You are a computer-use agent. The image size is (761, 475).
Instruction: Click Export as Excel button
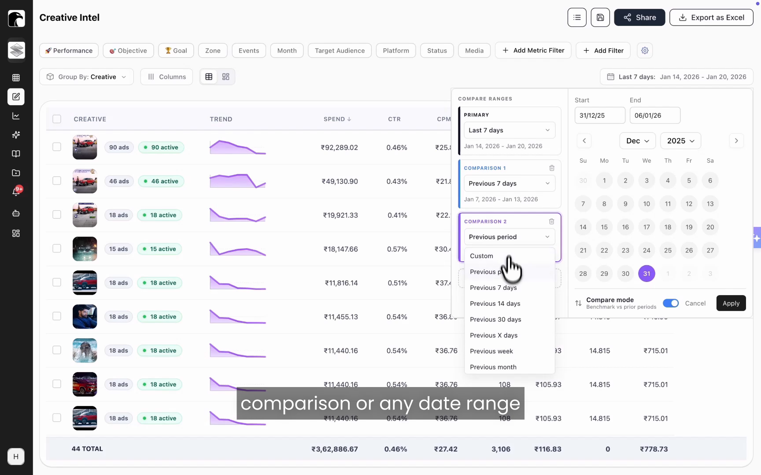[711, 18]
